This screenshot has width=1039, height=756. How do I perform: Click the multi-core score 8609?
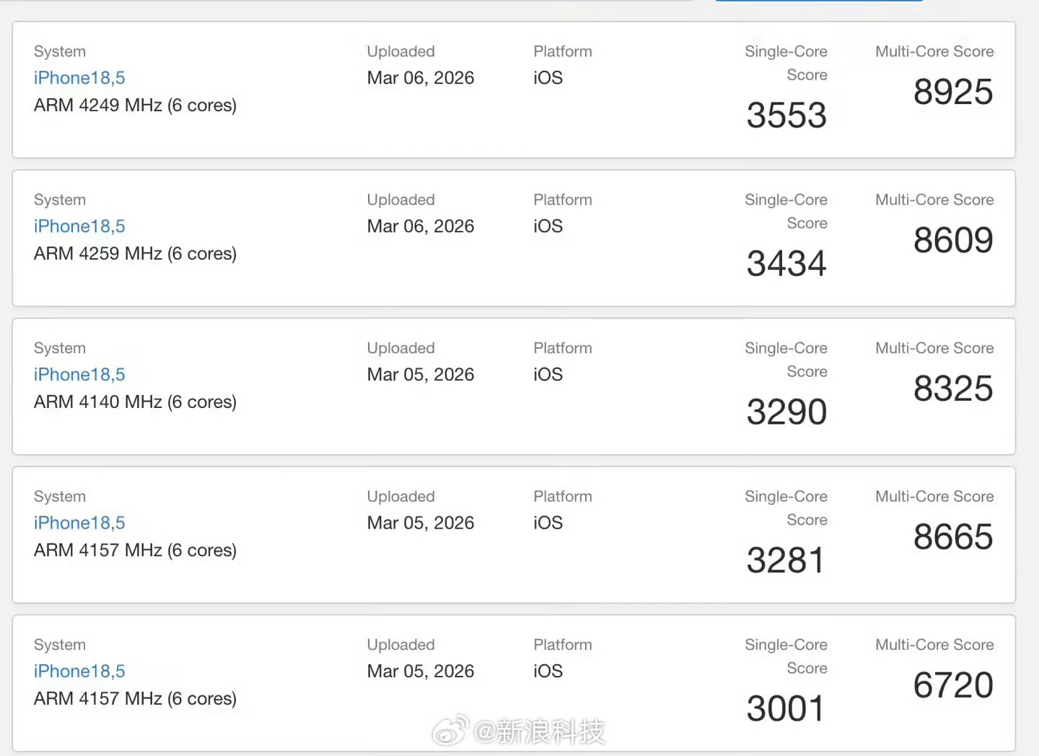point(953,240)
